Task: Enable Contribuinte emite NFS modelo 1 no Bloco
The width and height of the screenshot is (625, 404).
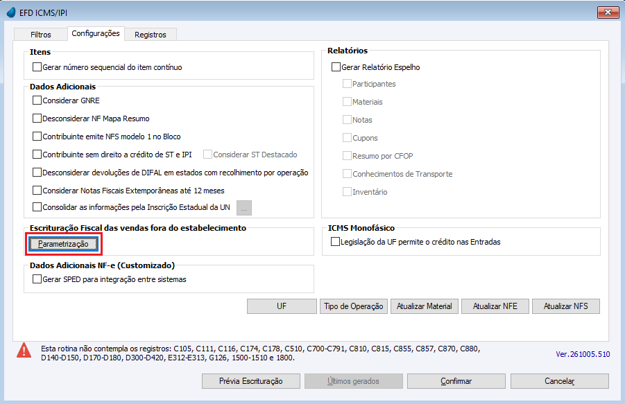Action: tap(37, 136)
